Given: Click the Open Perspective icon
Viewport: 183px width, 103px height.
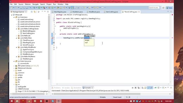Looking at the screenshot, I should tap(163, 8).
